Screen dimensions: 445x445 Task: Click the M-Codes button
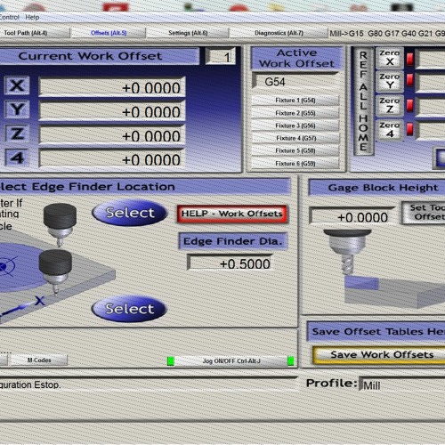pyautogui.click(x=39, y=360)
